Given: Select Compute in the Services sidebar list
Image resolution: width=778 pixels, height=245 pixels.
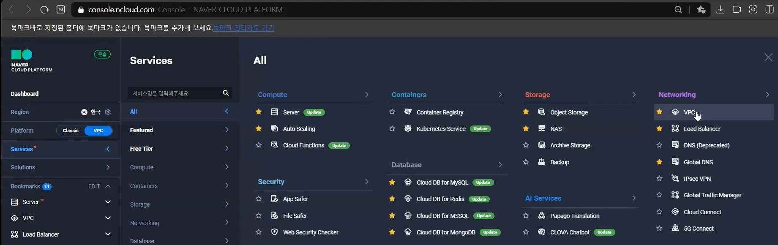Looking at the screenshot, I should pyautogui.click(x=180, y=167).
